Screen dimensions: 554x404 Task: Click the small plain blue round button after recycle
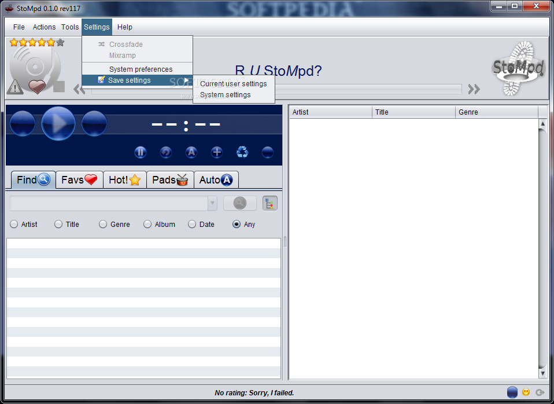click(x=268, y=152)
